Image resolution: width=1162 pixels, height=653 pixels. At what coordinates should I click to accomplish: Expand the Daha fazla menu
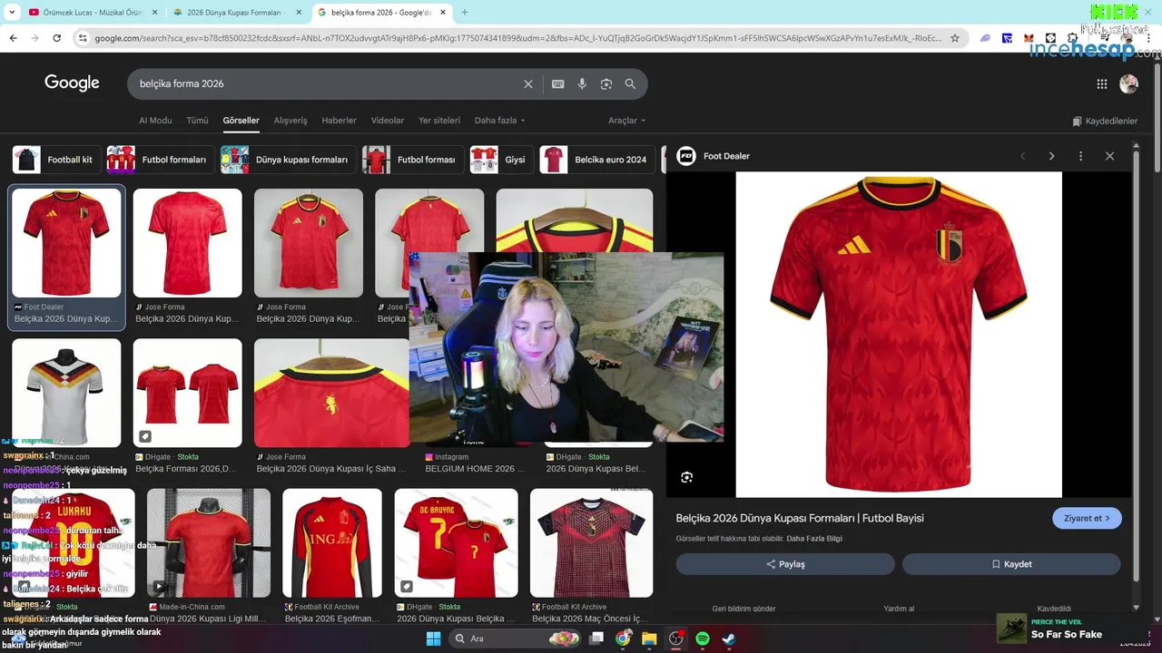pos(499,121)
